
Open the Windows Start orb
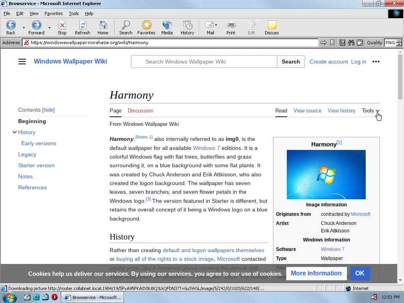[x=9, y=297]
